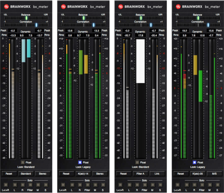Click the Filter A button
The image size is (224, 193).
(140, 174)
